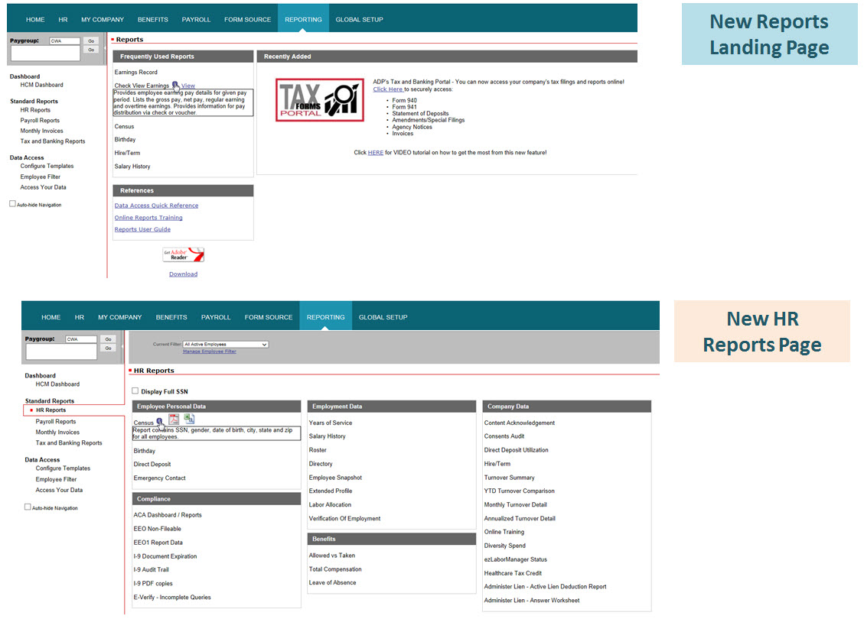This screenshot has width=864, height=619.
Task: Click the View link for Check View Earnings
Action: click(x=188, y=86)
